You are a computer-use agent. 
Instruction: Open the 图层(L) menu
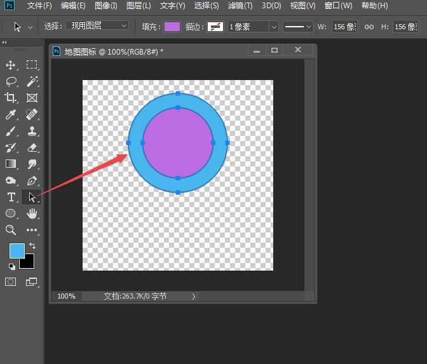click(x=139, y=6)
